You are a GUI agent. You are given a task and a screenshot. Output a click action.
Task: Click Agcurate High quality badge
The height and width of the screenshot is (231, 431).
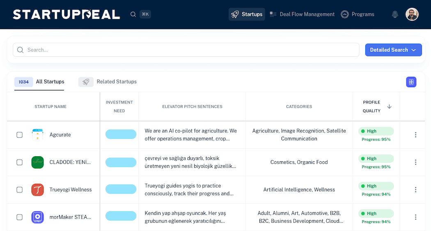(376, 131)
